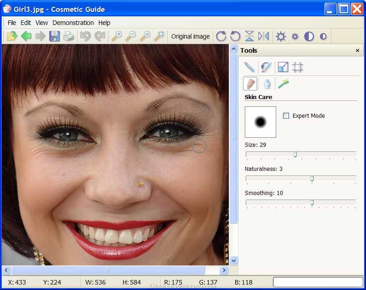366x290 pixels.
Task: Click the Naturalness slider handle
Action: pyautogui.click(x=312, y=179)
